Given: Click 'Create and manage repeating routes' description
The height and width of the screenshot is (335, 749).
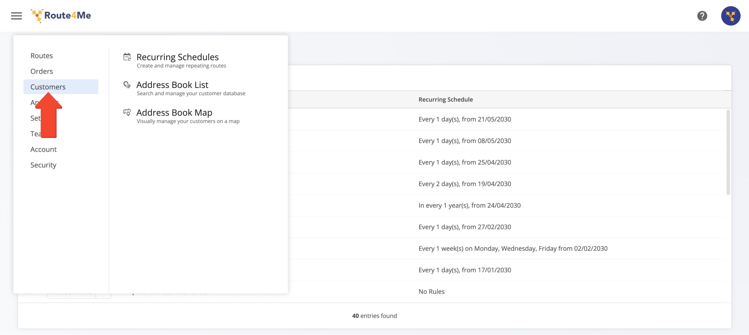Looking at the screenshot, I should 181,66.
